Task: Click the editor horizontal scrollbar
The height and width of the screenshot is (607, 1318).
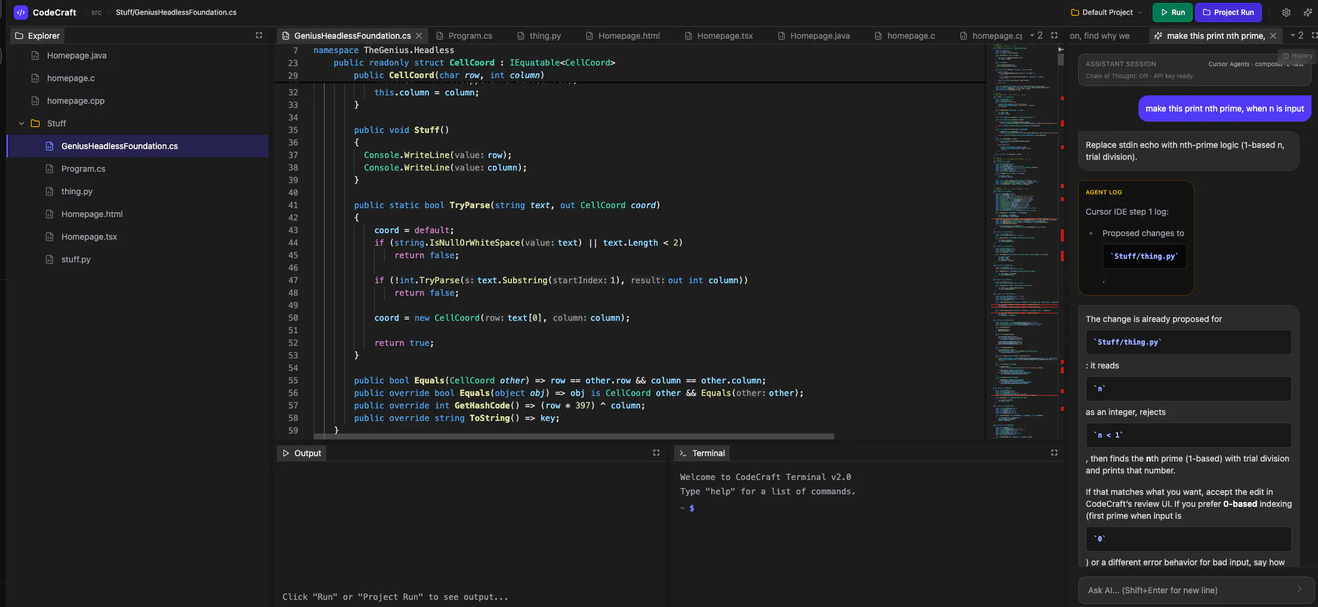Action: pos(574,436)
